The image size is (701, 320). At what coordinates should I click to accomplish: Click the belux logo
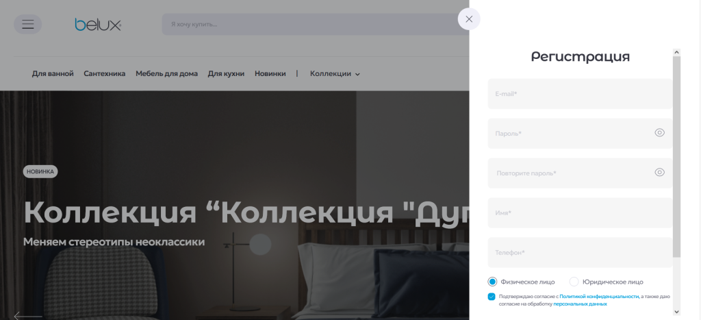click(x=98, y=25)
